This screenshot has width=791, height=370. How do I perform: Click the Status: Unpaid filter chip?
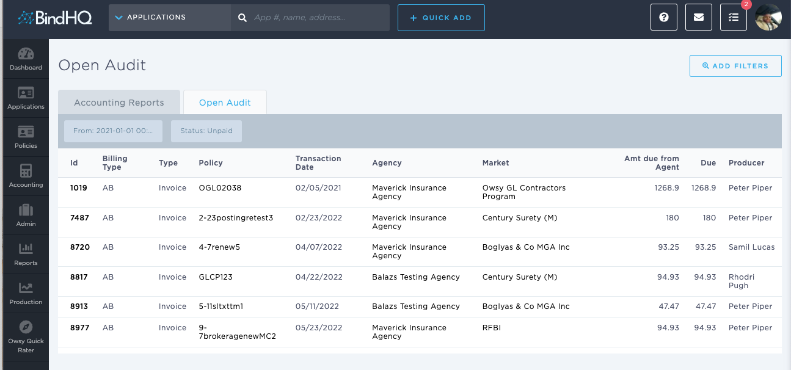pyautogui.click(x=206, y=131)
